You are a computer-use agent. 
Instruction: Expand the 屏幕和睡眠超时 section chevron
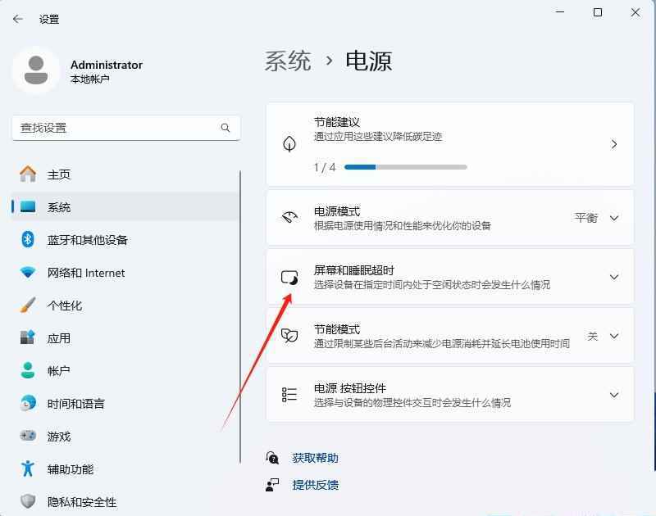click(613, 277)
